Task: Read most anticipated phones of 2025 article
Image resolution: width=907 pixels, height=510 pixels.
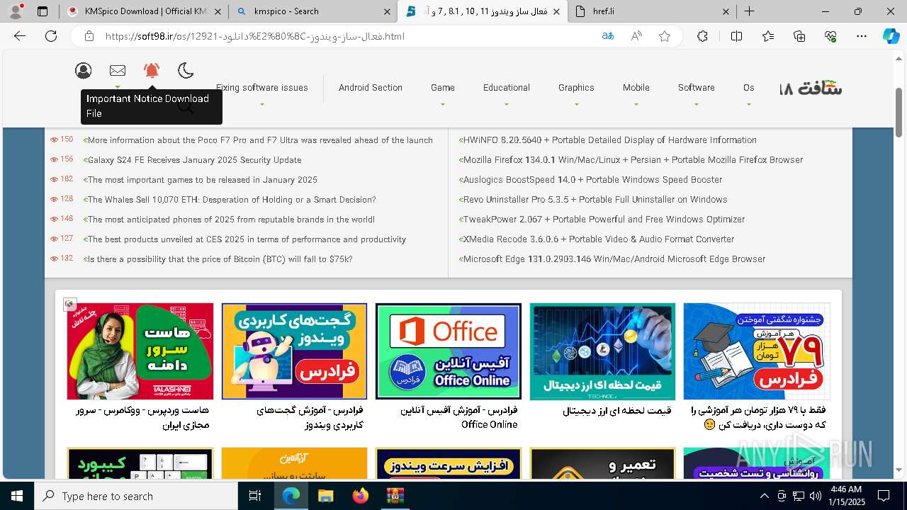Action: click(x=230, y=220)
